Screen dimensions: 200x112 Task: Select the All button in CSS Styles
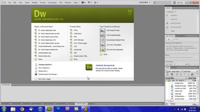tap(169, 40)
